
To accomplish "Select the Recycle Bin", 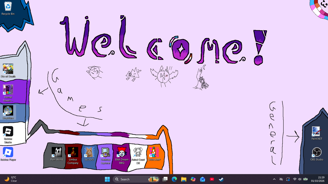I will click(x=8, y=8).
